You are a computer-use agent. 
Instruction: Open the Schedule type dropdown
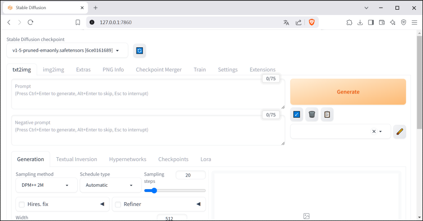(110, 185)
